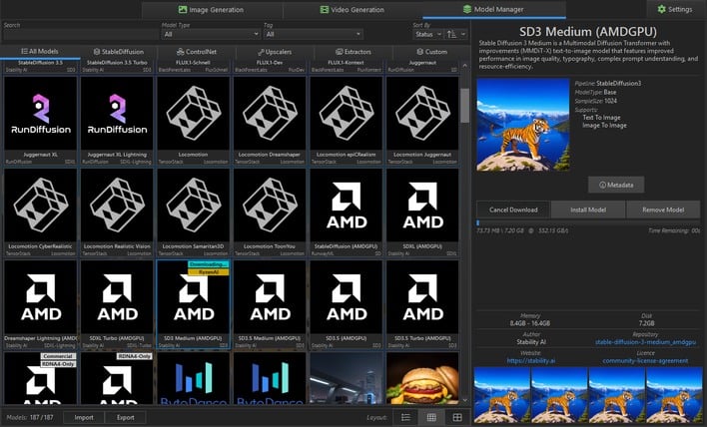The height and width of the screenshot is (427, 707).
Task: Select the Locomotion ToonYou model card
Action: [x=270, y=213]
